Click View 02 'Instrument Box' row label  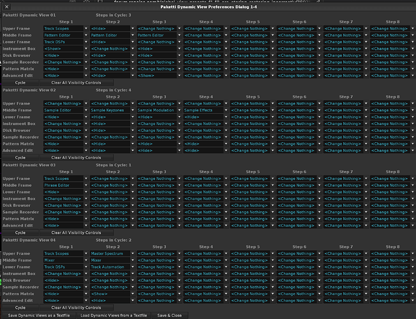pyautogui.click(x=19, y=124)
